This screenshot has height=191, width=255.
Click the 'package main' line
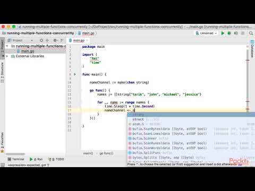(x=93, y=47)
